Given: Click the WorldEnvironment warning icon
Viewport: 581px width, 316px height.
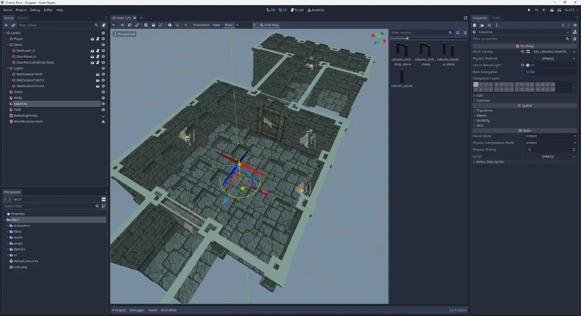Looking at the screenshot, I should 103,122.
